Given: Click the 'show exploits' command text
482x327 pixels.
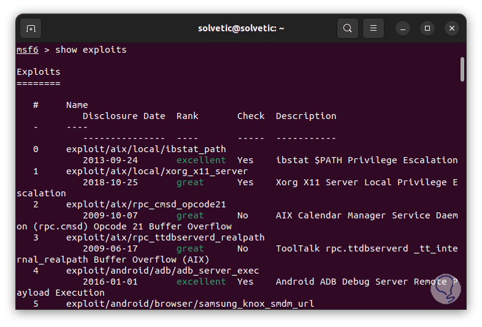Looking at the screenshot, I should click(91, 50).
